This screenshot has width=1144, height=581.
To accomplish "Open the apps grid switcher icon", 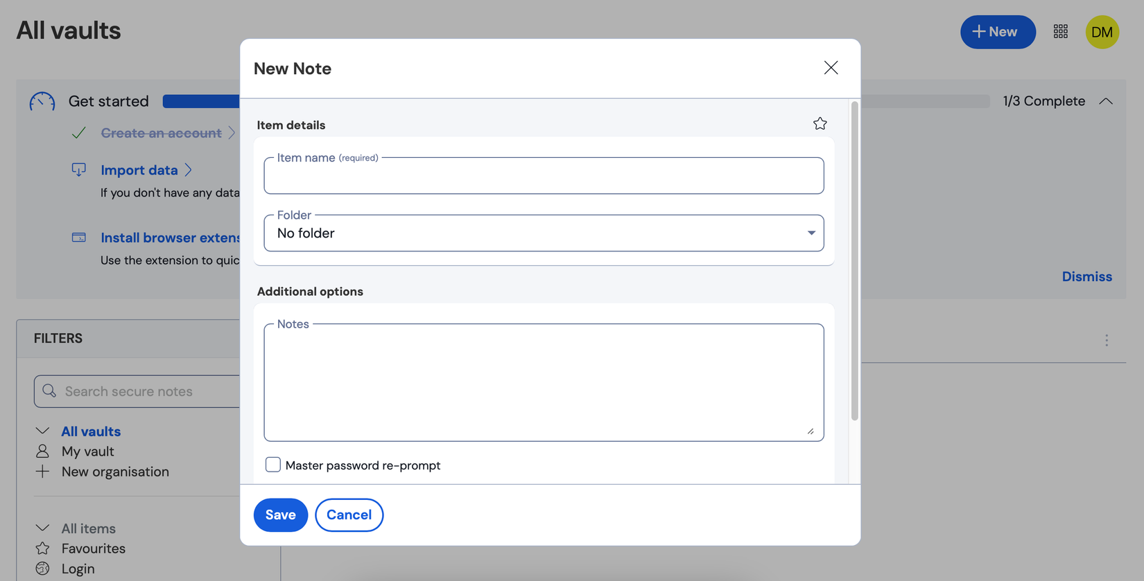I will 1060,32.
